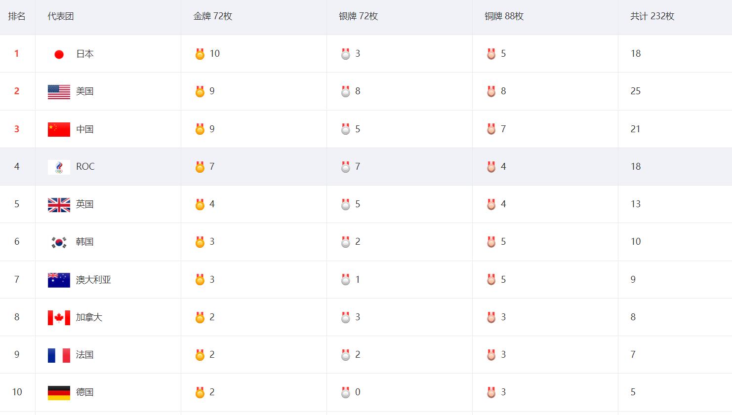Select the 德国 team name
The height and width of the screenshot is (415, 732).
pos(85,392)
